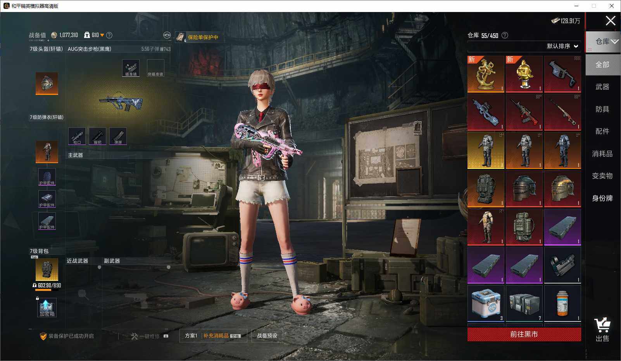This screenshot has width=621, height=361.
Task: Click 补充消耗品 refill consumables
Action: [x=222, y=336]
